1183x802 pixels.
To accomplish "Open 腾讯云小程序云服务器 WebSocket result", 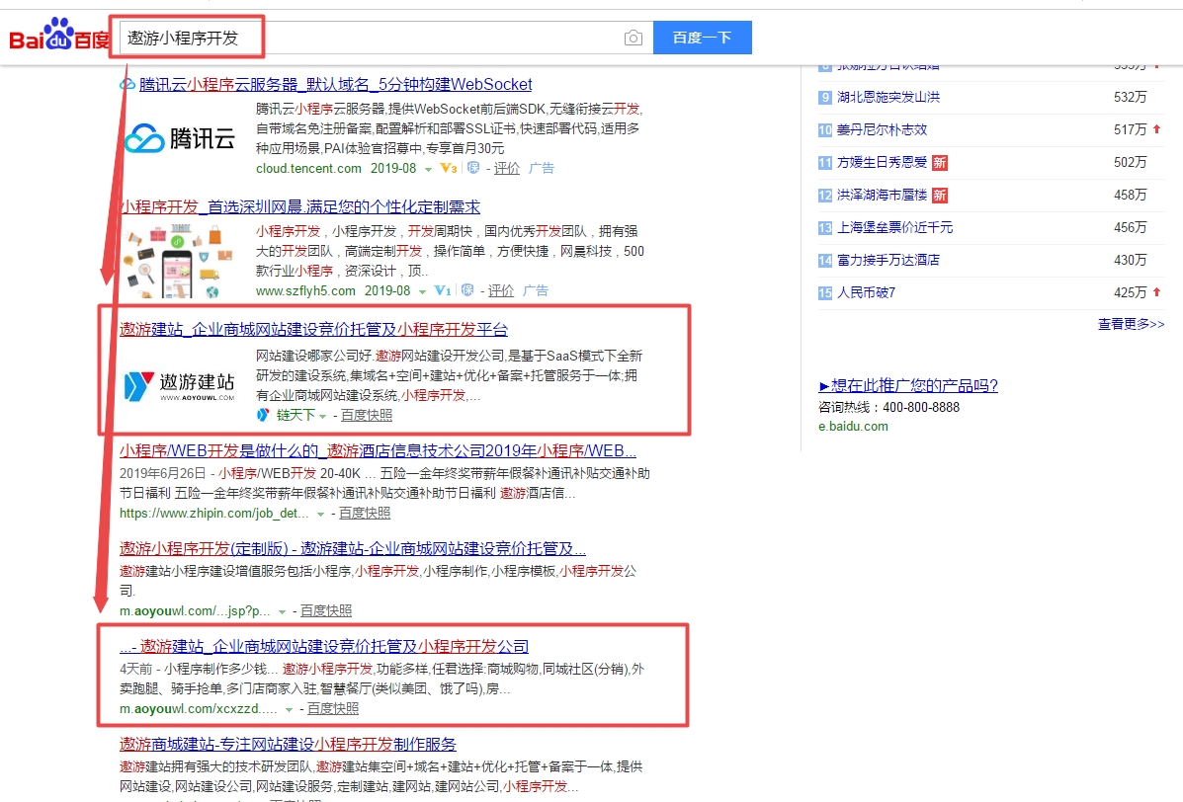I will click(x=336, y=84).
